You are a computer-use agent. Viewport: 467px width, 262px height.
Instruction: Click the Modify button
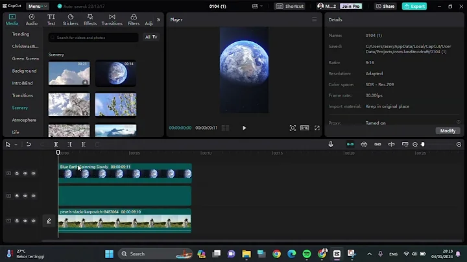click(448, 131)
